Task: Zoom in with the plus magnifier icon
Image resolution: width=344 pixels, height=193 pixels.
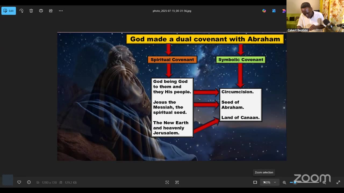Action: [x=324, y=182]
